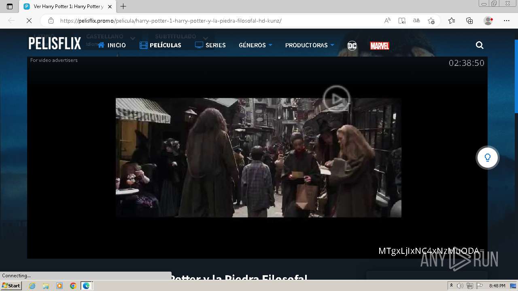Image resolution: width=518 pixels, height=291 pixels.
Task: Click the CASTELLANO language dropdown arrow
Action: (132, 38)
